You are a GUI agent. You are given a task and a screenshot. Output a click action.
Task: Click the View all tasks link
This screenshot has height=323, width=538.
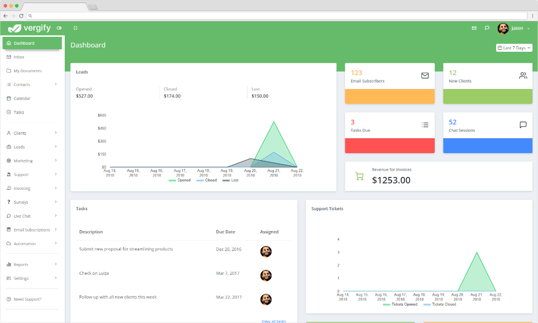[x=273, y=321]
